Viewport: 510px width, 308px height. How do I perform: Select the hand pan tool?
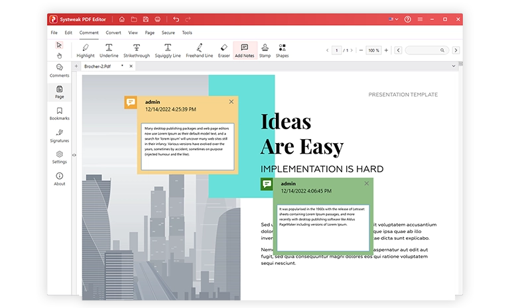pyautogui.click(x=59, y=56)
